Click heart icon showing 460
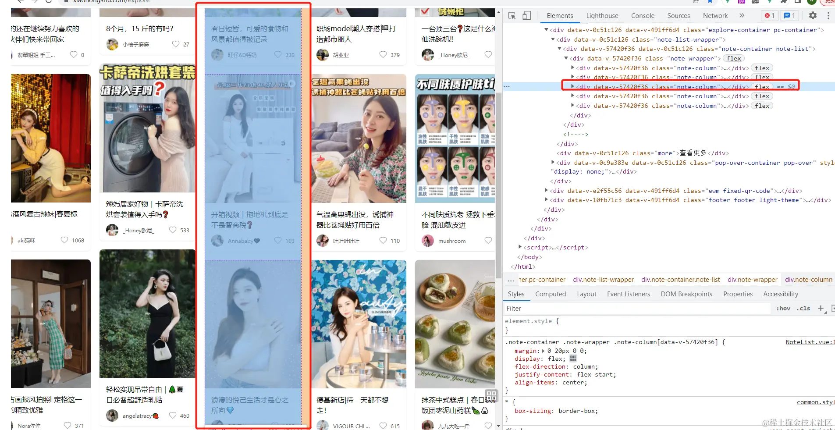The width and height of the screenshot is (835, 430). coord(173,415)
